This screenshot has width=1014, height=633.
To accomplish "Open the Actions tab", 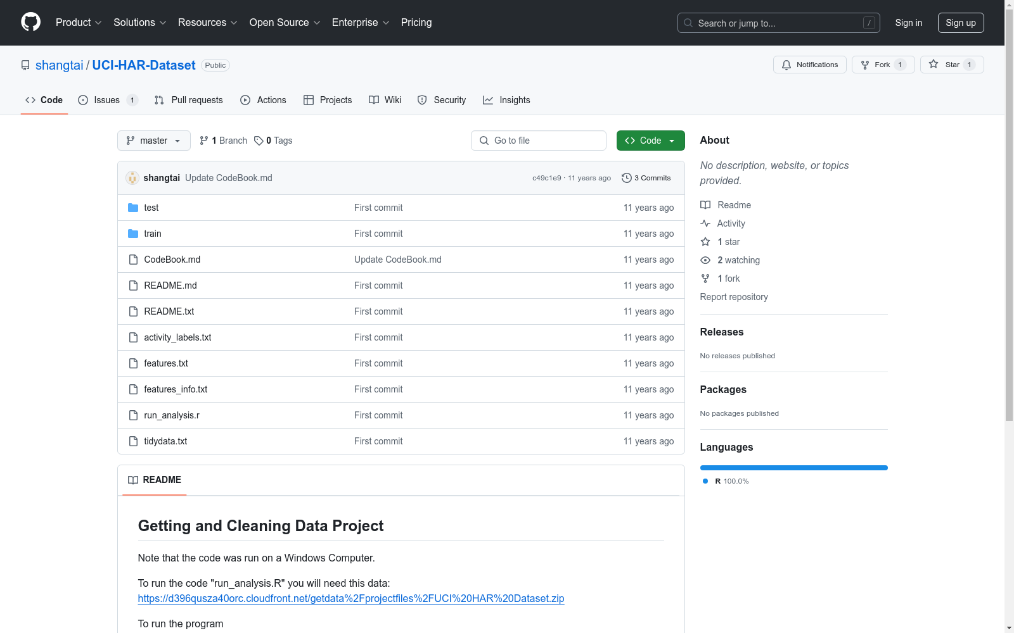I will pyautogui.click(x=263, y=100).
